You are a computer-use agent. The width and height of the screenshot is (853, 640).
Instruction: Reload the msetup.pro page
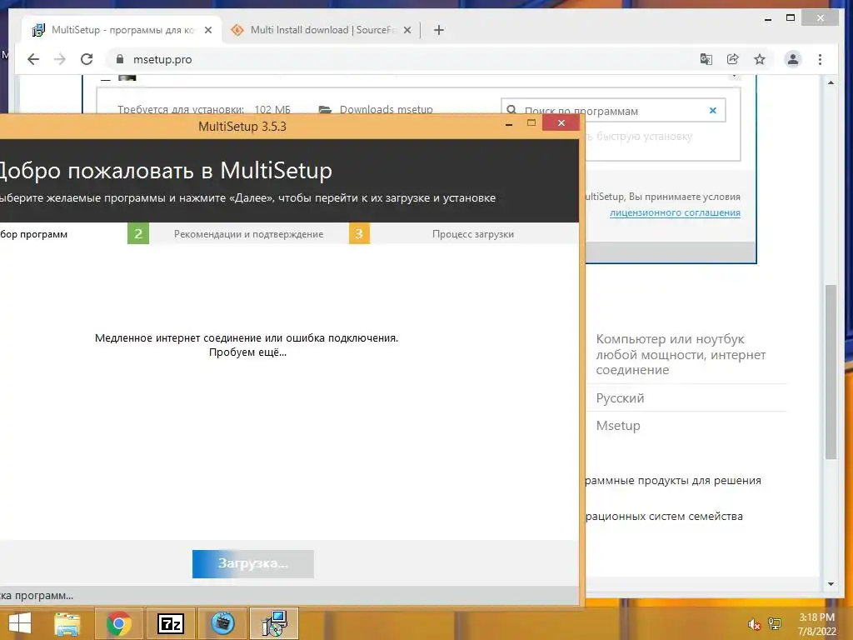tap(87, 59)
